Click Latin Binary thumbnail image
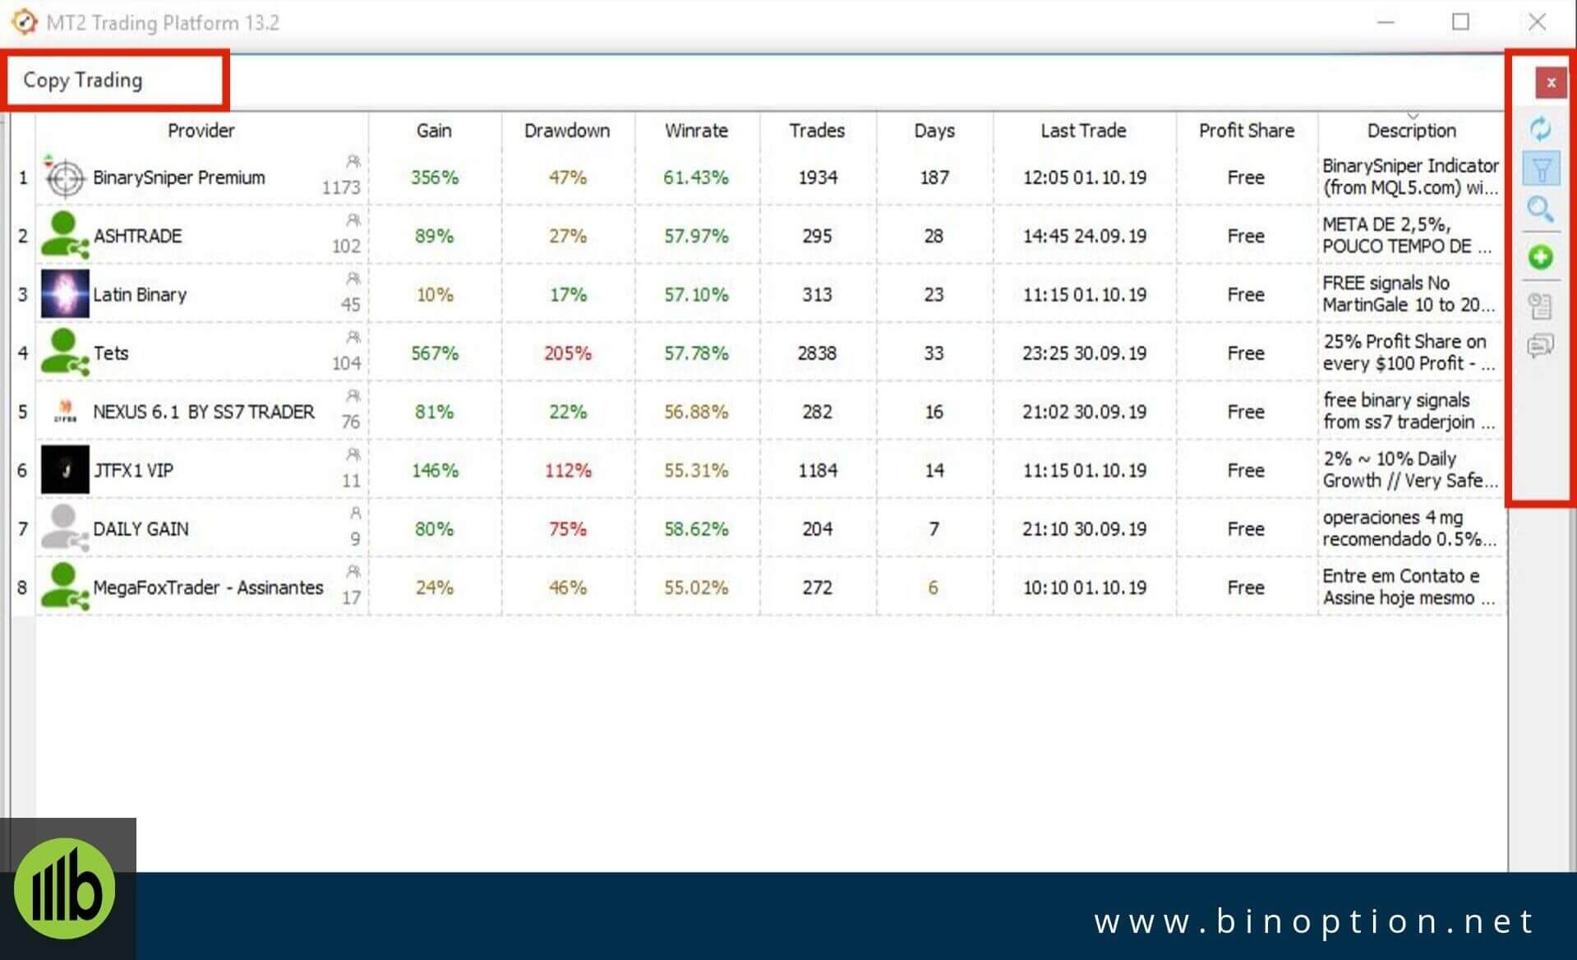The height and width of the screenshot is (960, 1577). click(x=65, y=293)
